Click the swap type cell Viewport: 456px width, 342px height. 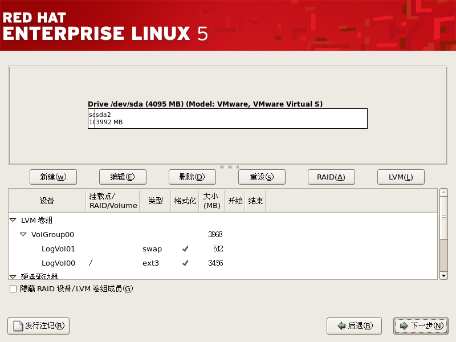(152, 249)
